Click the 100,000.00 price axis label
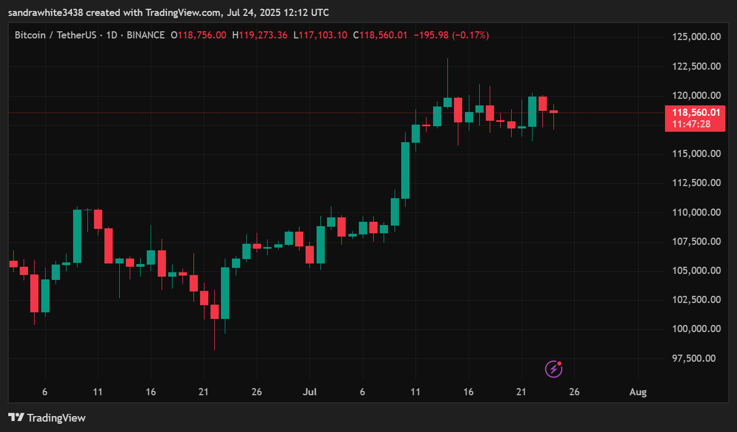Viewport: 737px width, 432px height. tap(696, 329)
